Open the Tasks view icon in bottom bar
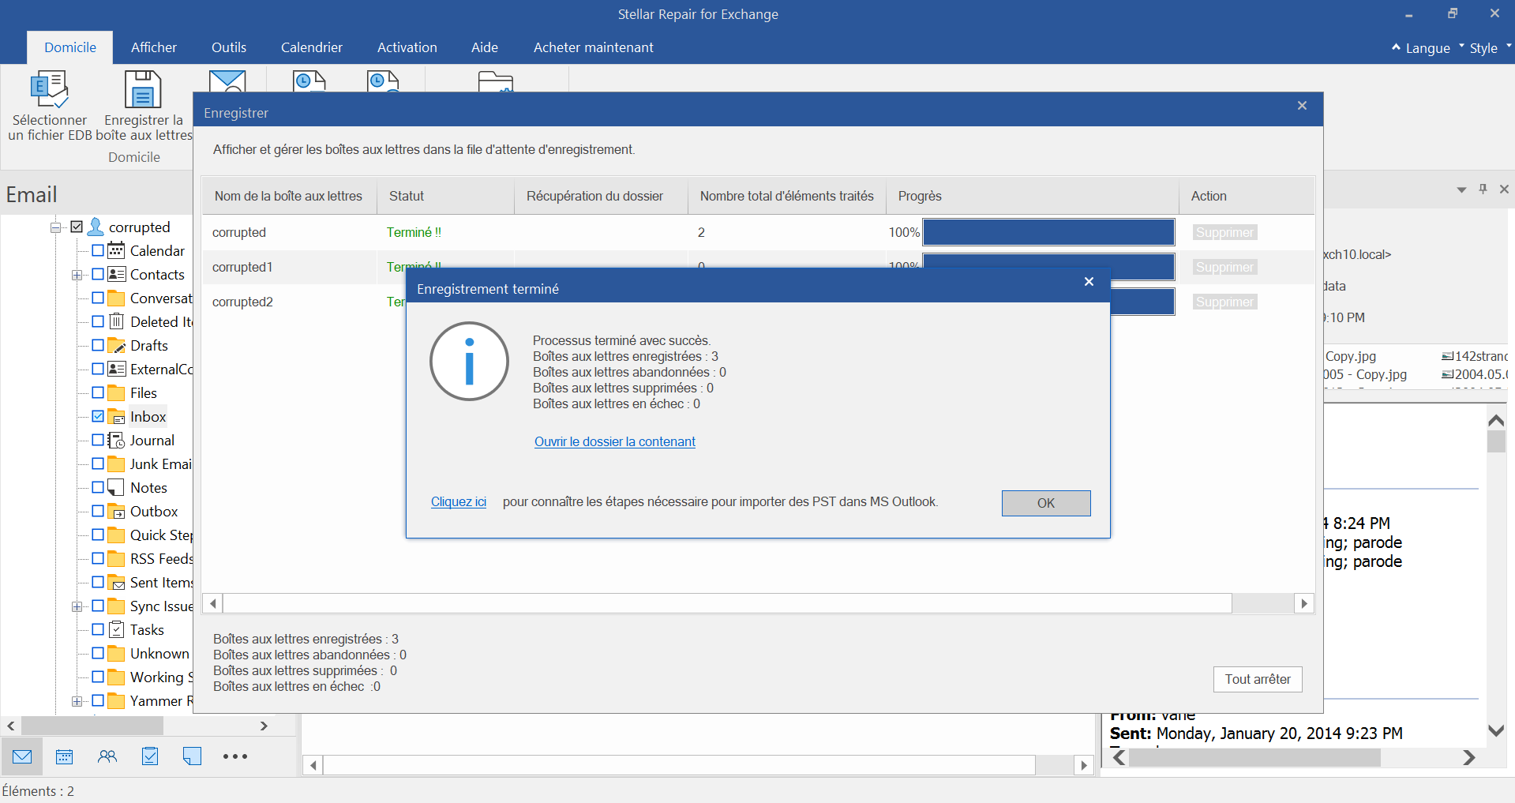The height and width of the screenshot is (803, 1515). tap(150, 756)
